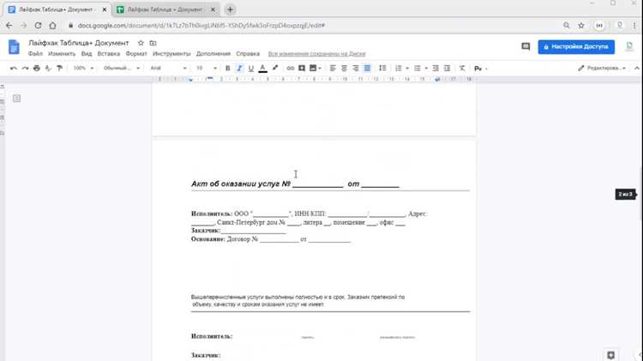Screen dimensions: 643x361
Task: Click the insert link icon
Action: tap(291, 68)
